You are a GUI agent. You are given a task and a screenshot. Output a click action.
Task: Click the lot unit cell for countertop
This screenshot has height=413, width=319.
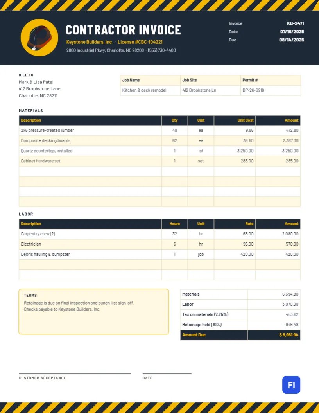[201, 151]
